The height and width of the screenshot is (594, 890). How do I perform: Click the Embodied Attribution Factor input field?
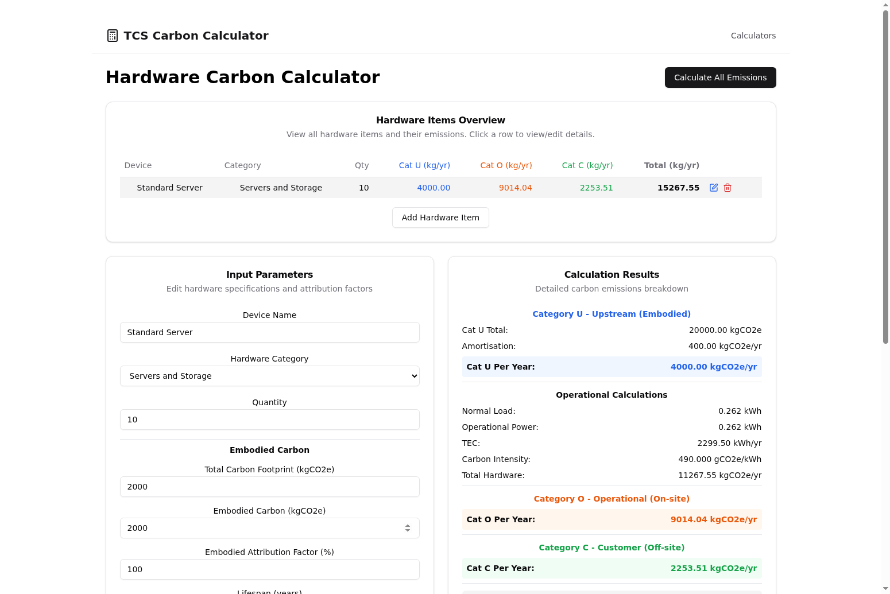click(269, 569)
